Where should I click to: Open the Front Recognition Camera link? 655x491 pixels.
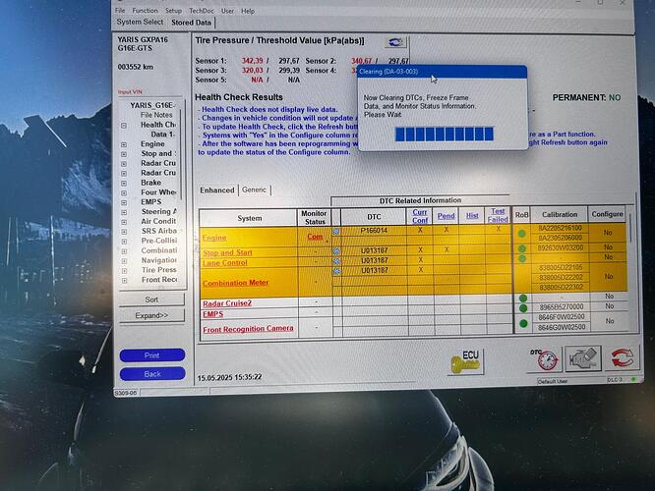point(247,329)
